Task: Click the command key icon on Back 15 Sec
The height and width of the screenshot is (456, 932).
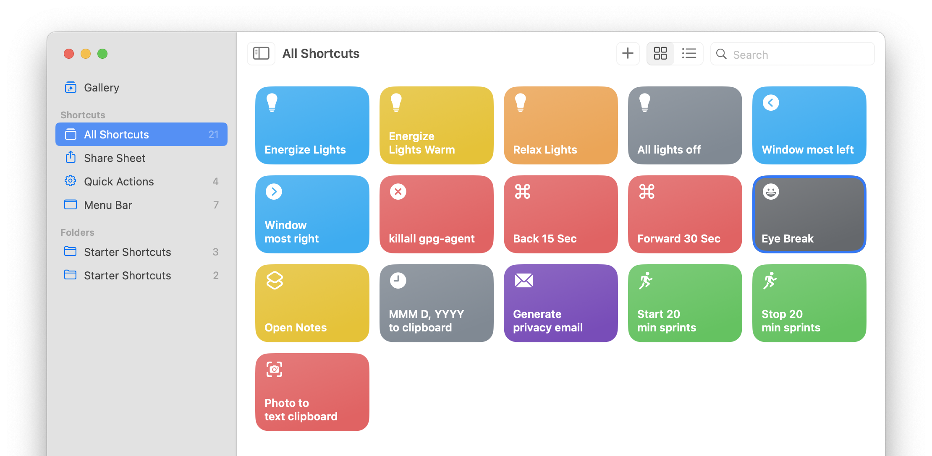Action: [522, 192]
